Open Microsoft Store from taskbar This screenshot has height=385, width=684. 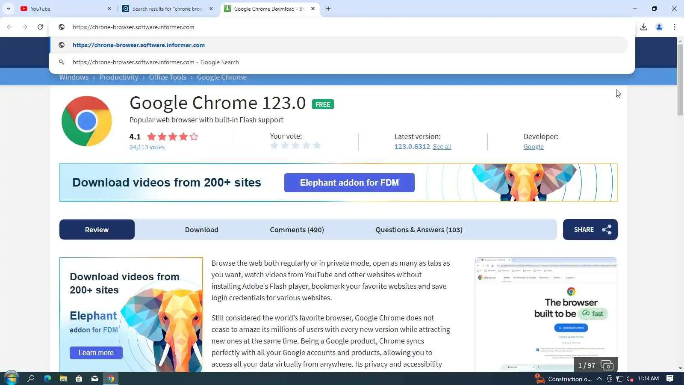tap(79, 379)
